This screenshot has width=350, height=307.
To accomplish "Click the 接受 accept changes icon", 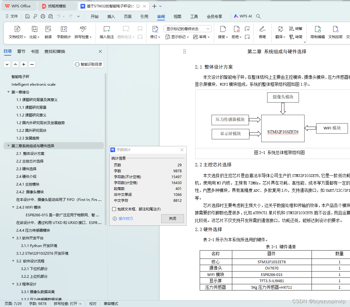I will [223, 29].
